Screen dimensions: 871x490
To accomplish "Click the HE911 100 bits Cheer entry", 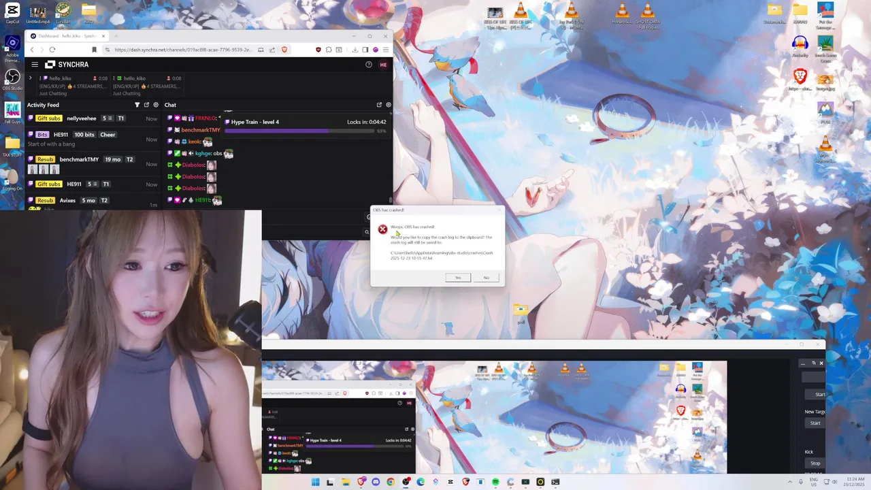I will (93, 138).
